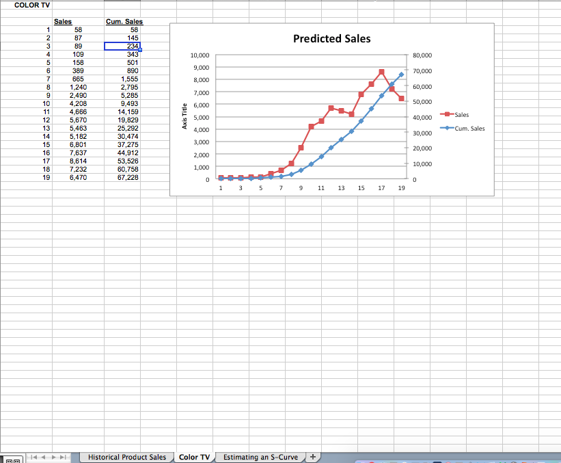
Task: Switch to the Estimating an S-Curve sheet
Action: pos(261,456)
